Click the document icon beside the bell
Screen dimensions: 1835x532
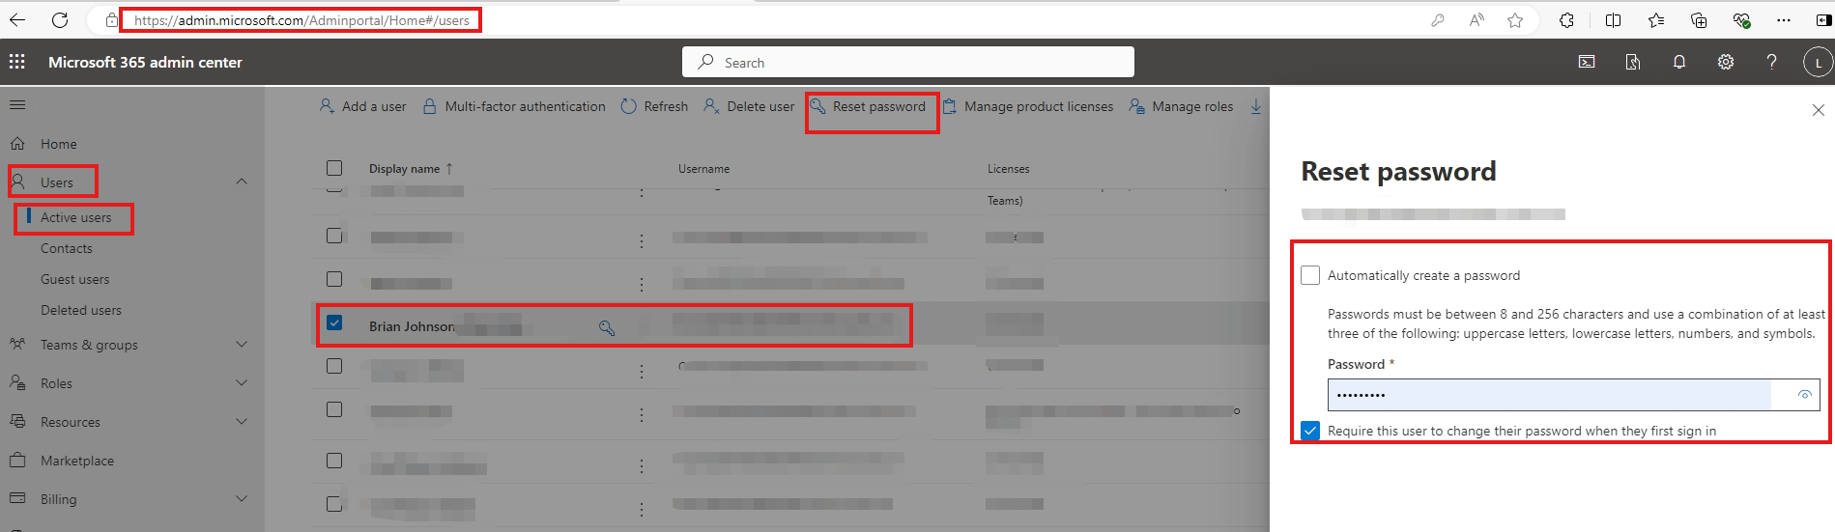[1633, 62]
